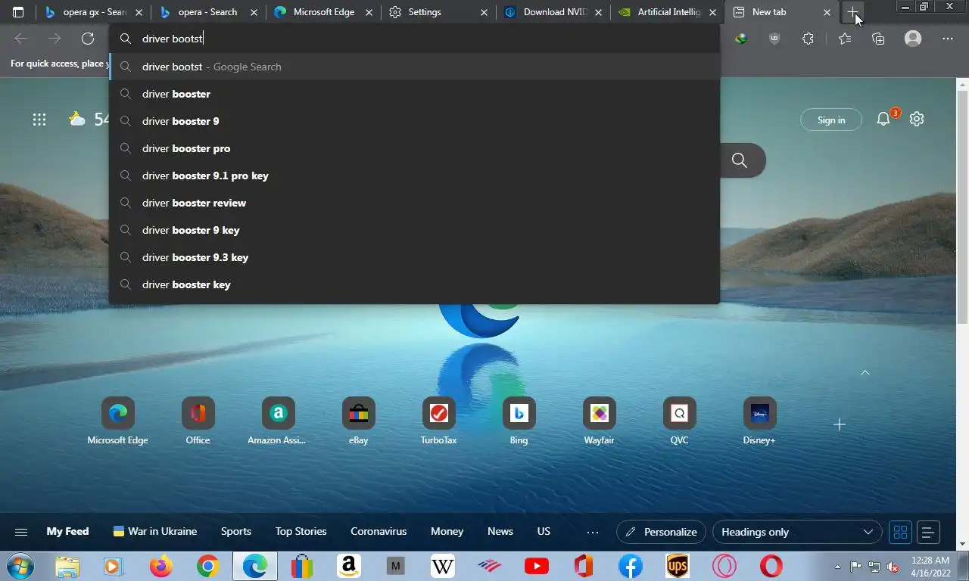Select suggestion 'driver booster review'
969x581 pixels.
tap(414, 203)
